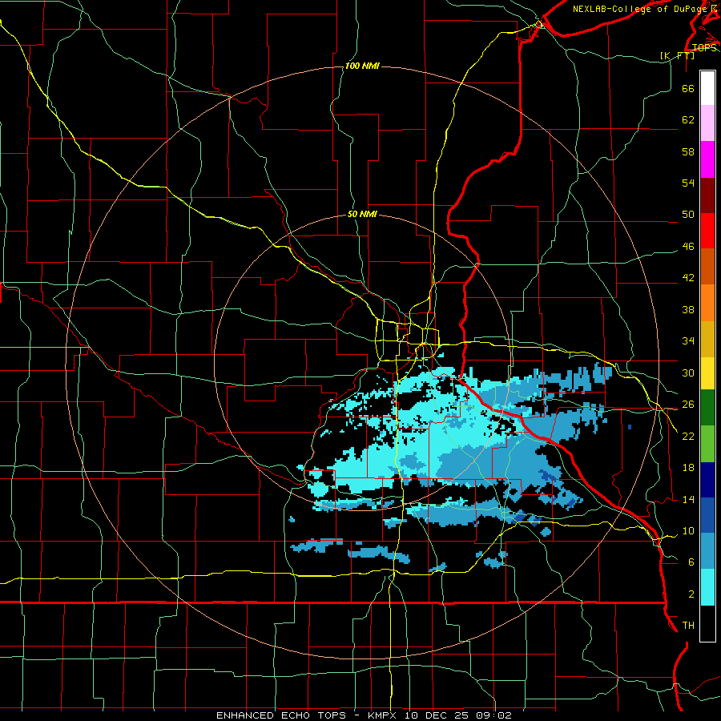The image size is (721, 721).
Task: Click the gold legend color block
Action: pyautogui.click(x=707, y=339)
